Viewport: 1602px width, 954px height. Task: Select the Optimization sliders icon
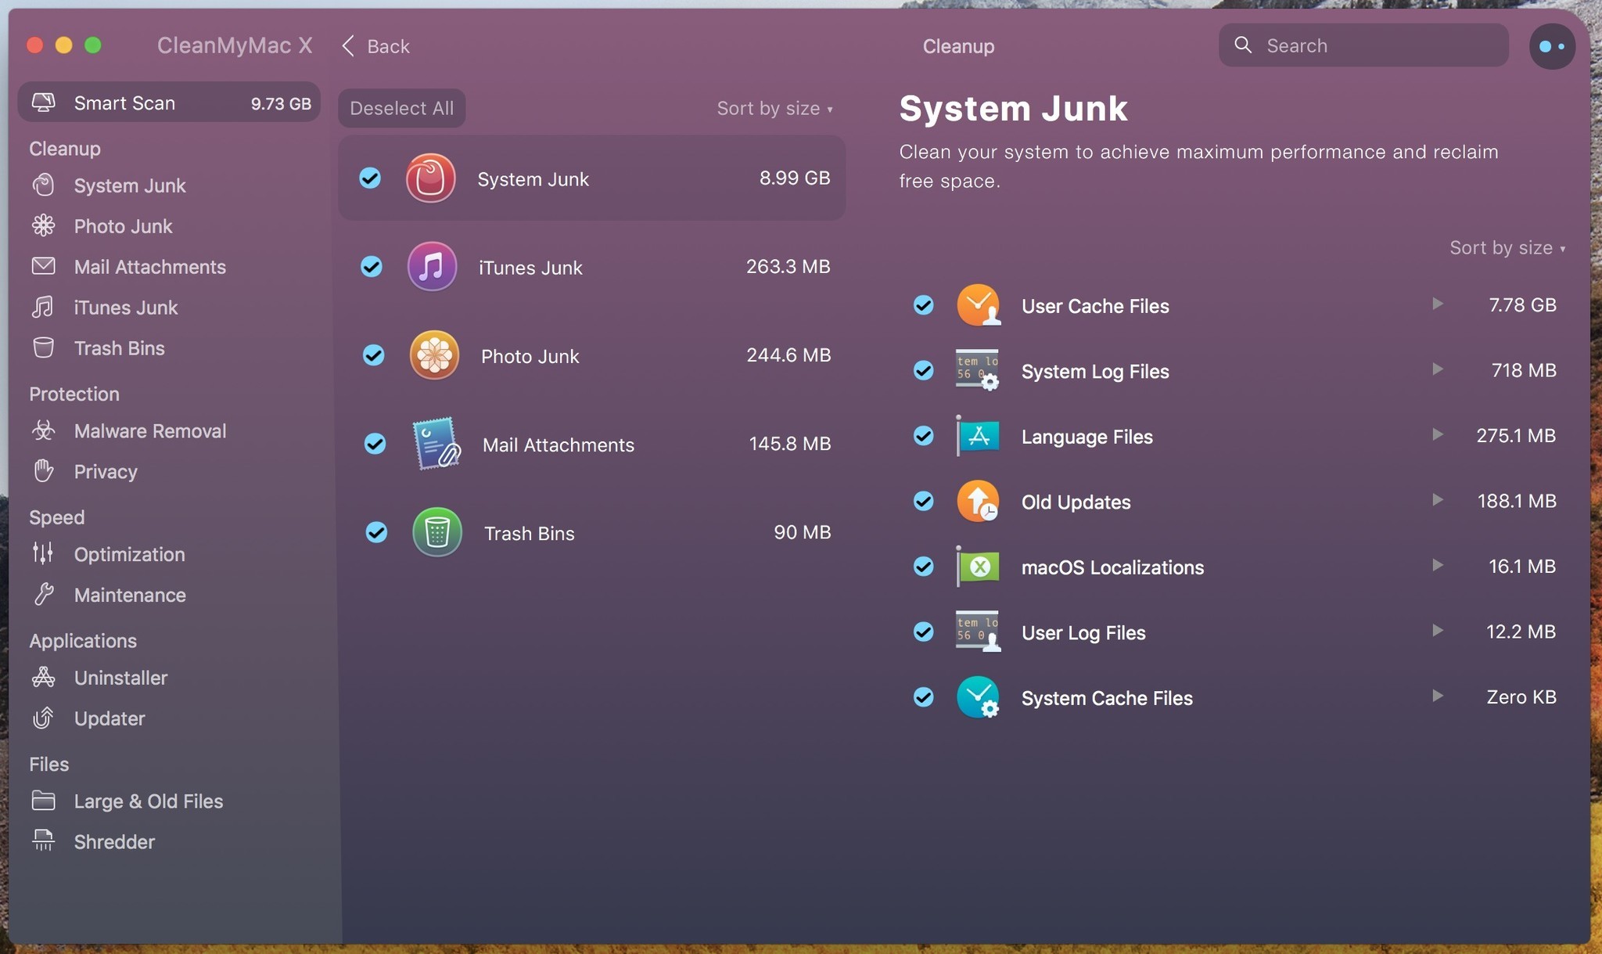coord(44,553)
